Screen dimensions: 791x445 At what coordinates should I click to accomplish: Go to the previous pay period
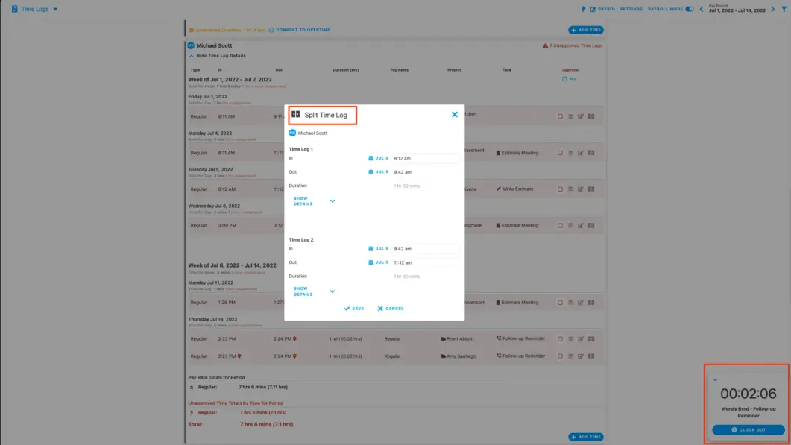pos(701,9)
